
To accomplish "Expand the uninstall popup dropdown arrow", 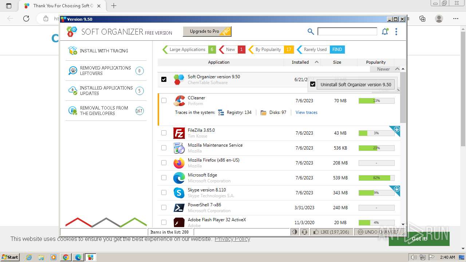I will pyautogui.click(x=398, y=90).
